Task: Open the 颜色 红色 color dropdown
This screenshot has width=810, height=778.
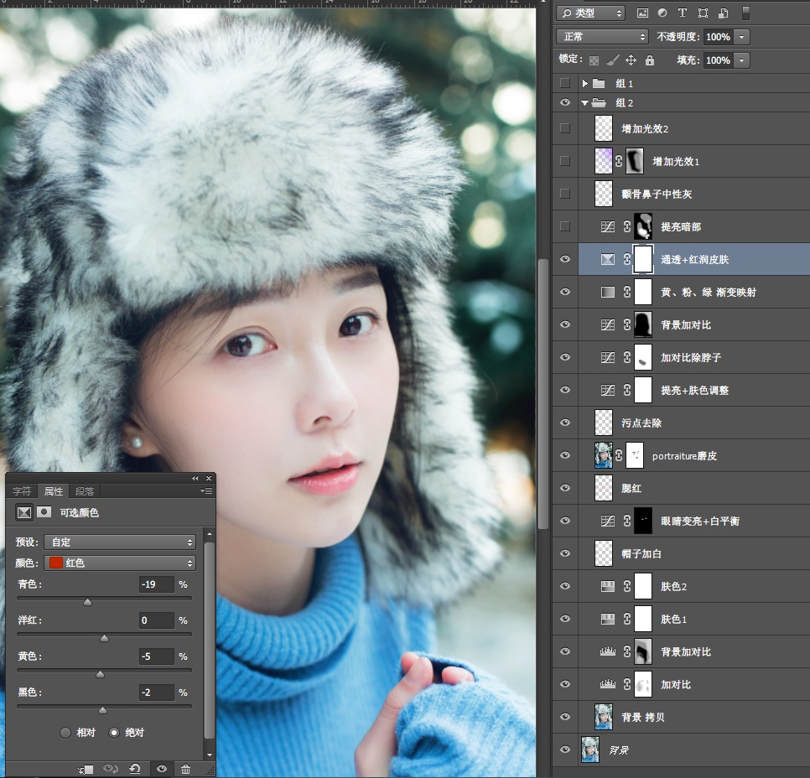Action: tap(120, 563)
